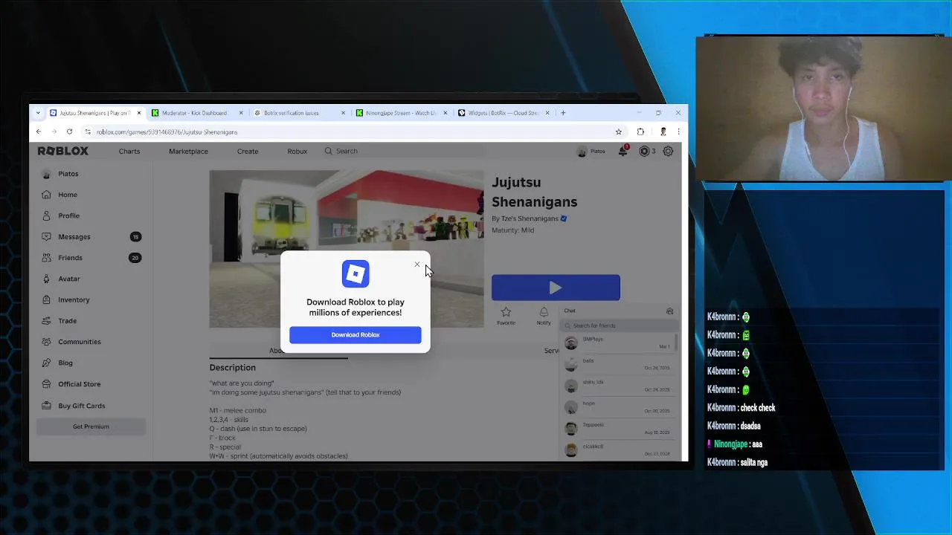This screenshot has height=535, width=952.
Task: Reload the page with the refresh icon
Action: pyautogui.click(x=69, y=132)
